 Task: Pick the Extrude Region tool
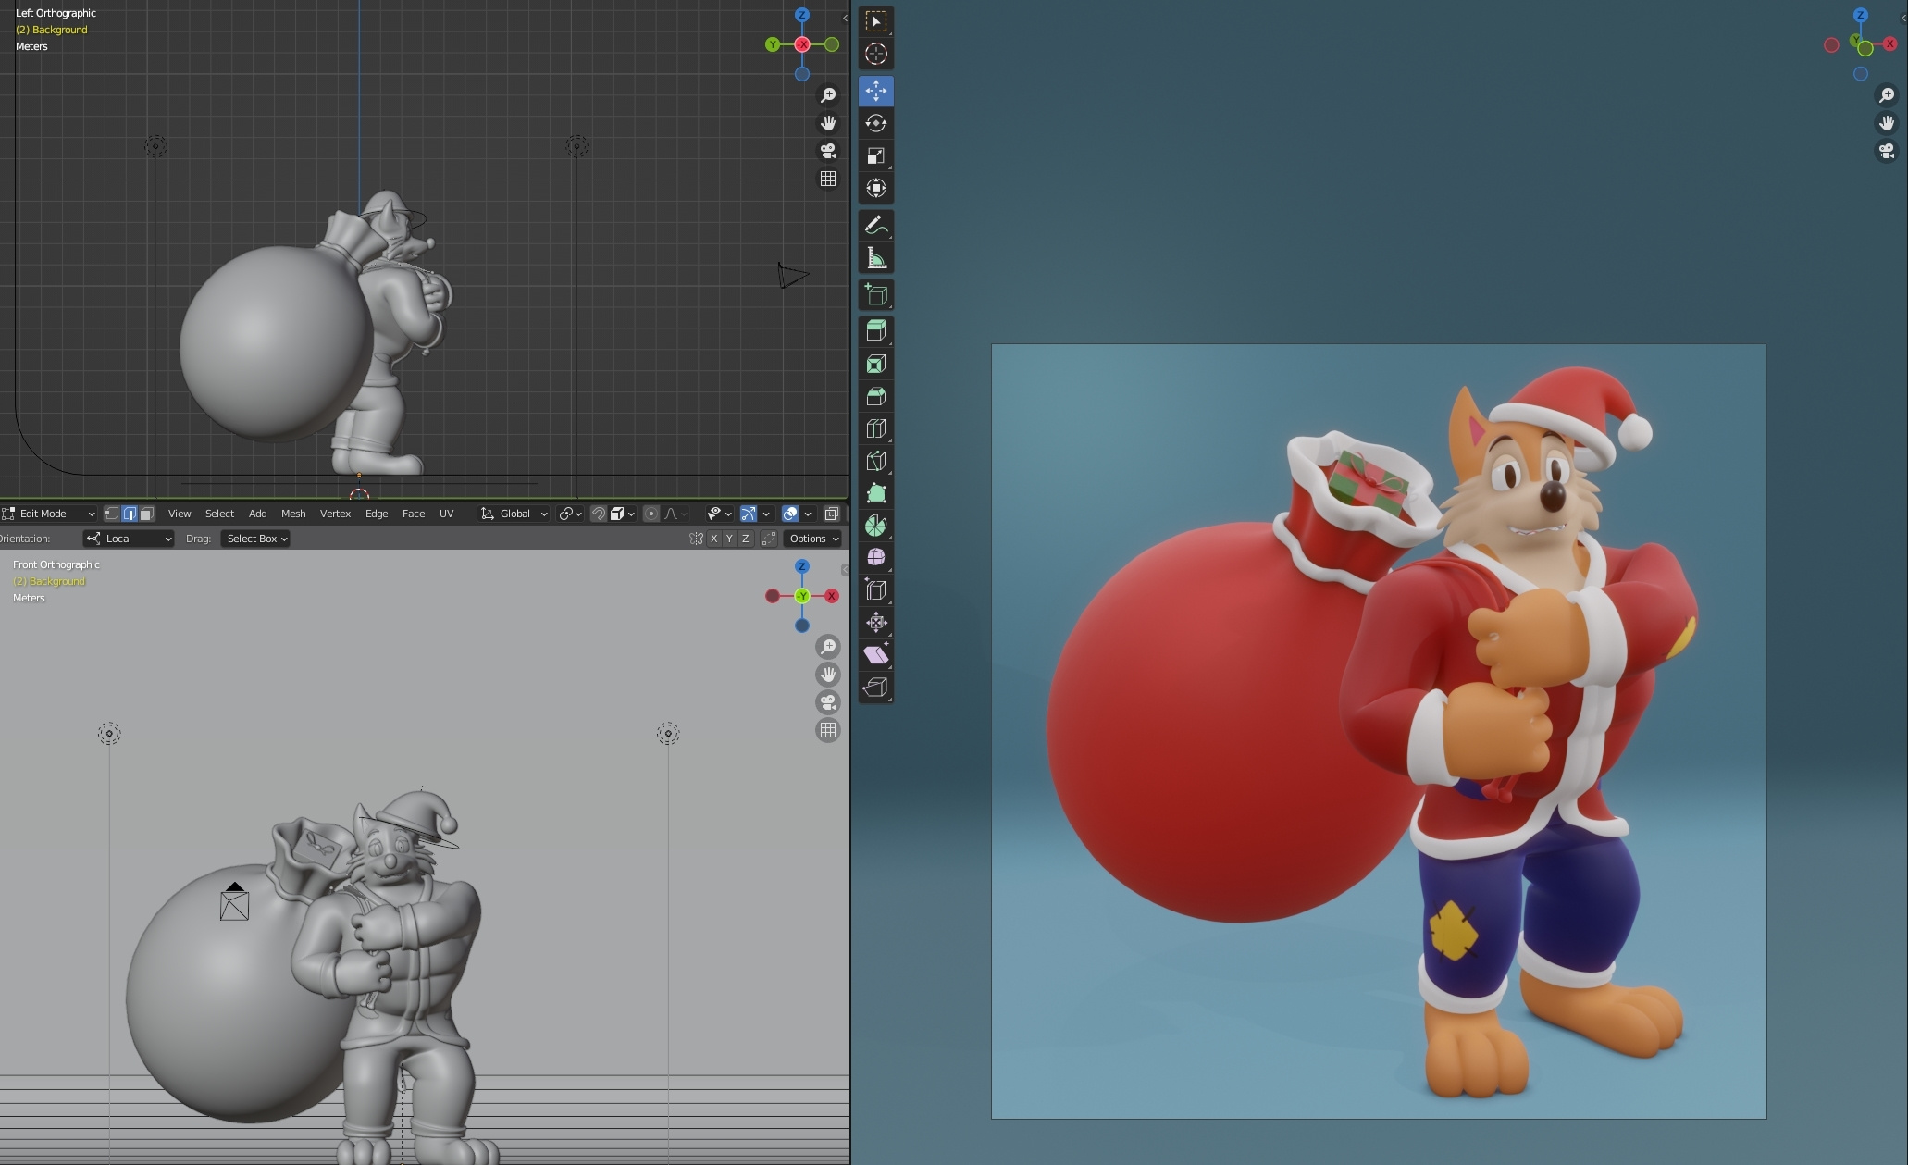pos(875,330)
